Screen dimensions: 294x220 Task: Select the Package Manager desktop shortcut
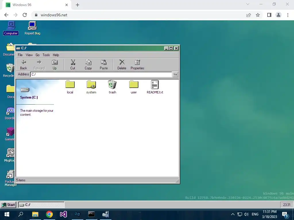point(11,178)
